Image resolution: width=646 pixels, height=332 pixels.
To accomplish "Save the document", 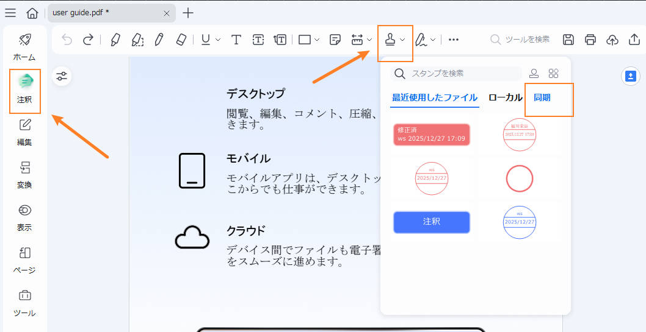I will (x=568, y=40).
